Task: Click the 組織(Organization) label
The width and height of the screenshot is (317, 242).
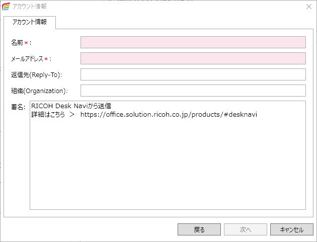Action: [x=39, y=91]
